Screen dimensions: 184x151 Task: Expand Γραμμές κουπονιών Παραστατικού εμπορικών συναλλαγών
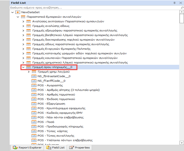pos(23,58)
